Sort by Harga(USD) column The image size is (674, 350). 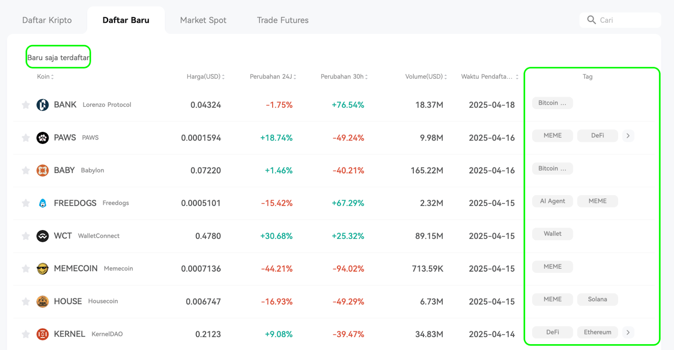click(206, 76)
